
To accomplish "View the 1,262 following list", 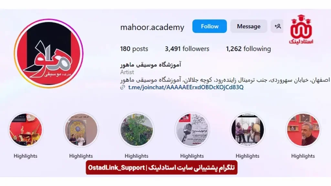I will (248, 49).
